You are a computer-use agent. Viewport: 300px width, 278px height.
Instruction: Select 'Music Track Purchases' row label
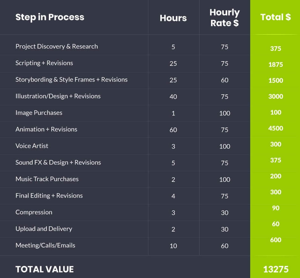[47, 179]
